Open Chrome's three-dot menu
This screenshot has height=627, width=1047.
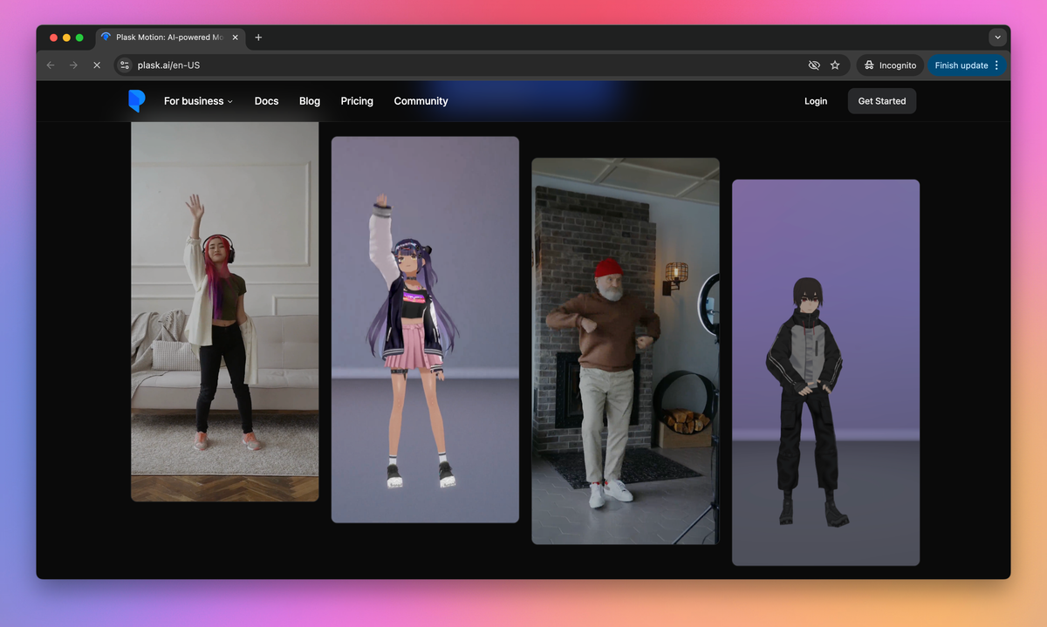pyautogui.click(x=997, y=65)
